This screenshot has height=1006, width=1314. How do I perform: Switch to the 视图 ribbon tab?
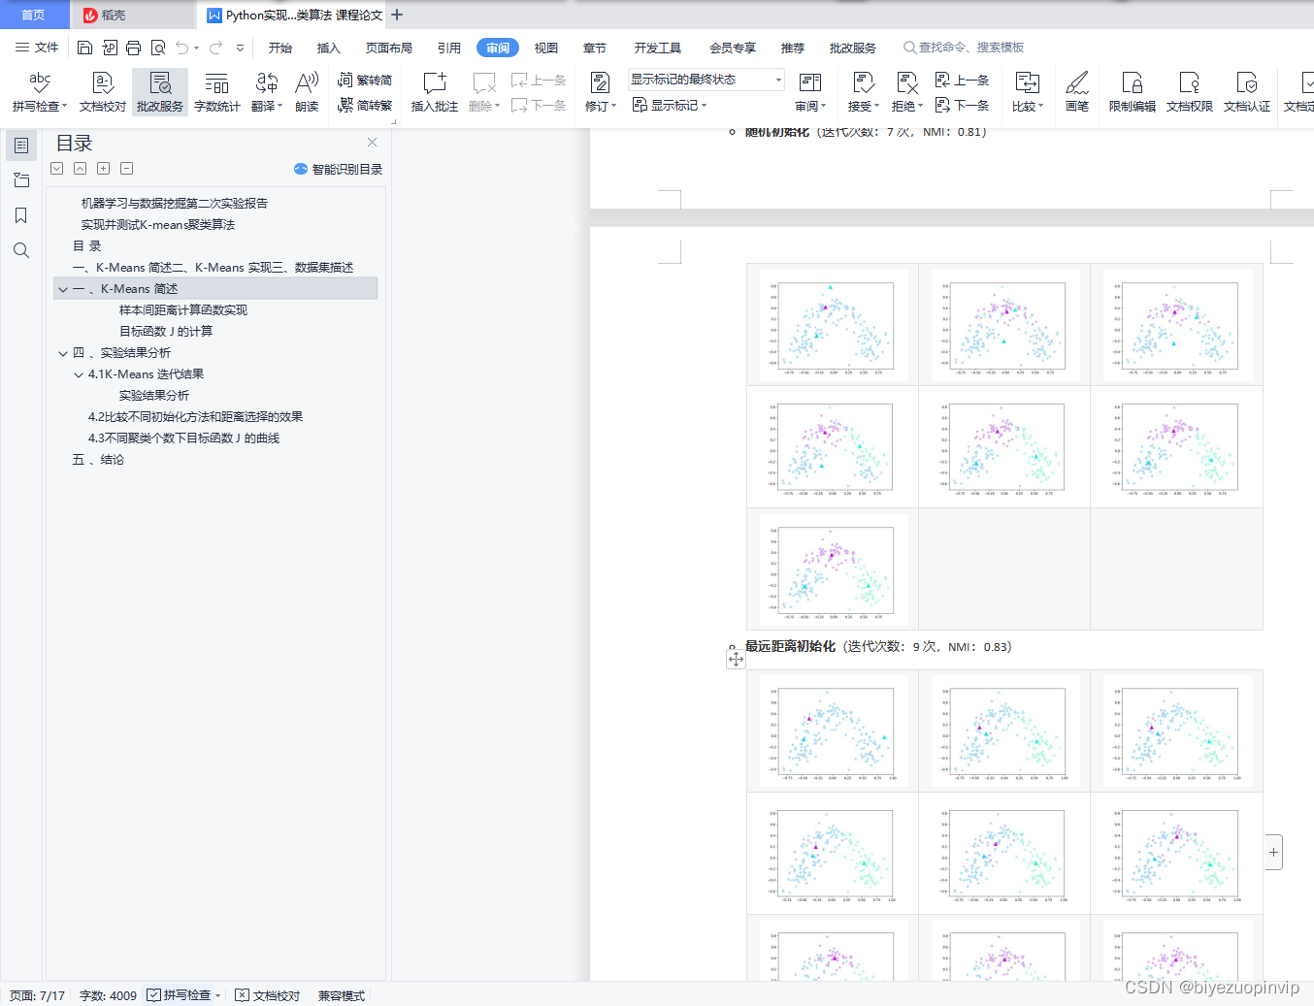(546, 48)
